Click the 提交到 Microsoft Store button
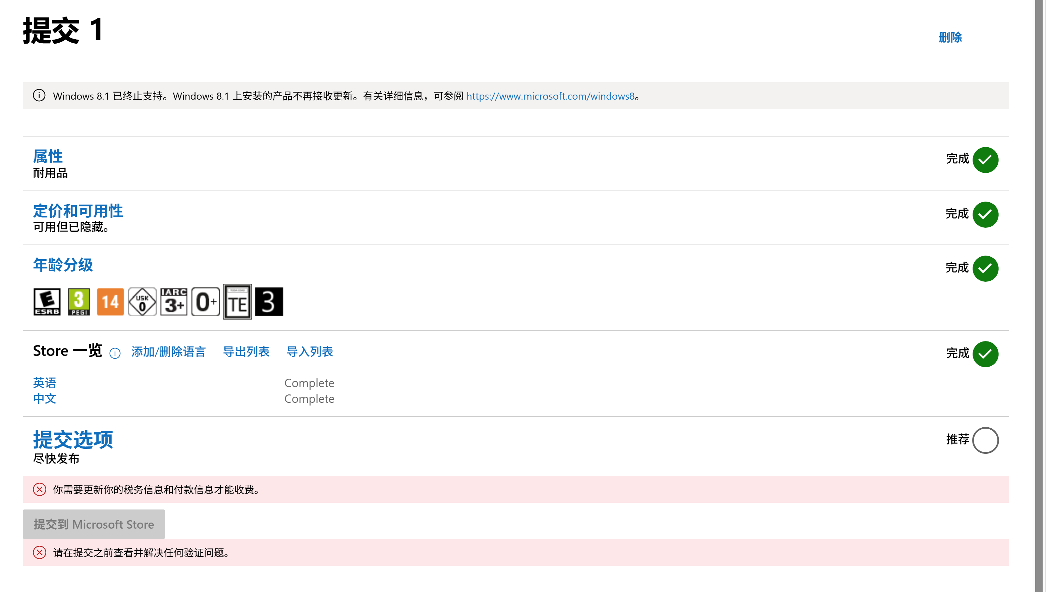Screen dimensions: 1048x592 94,524
